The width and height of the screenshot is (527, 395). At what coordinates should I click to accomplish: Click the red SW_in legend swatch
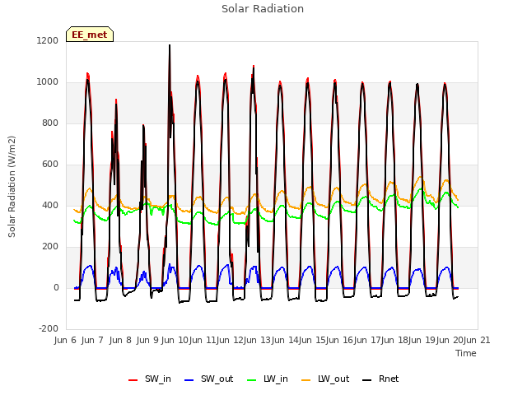pyautogui.click(x=133, y=380)
